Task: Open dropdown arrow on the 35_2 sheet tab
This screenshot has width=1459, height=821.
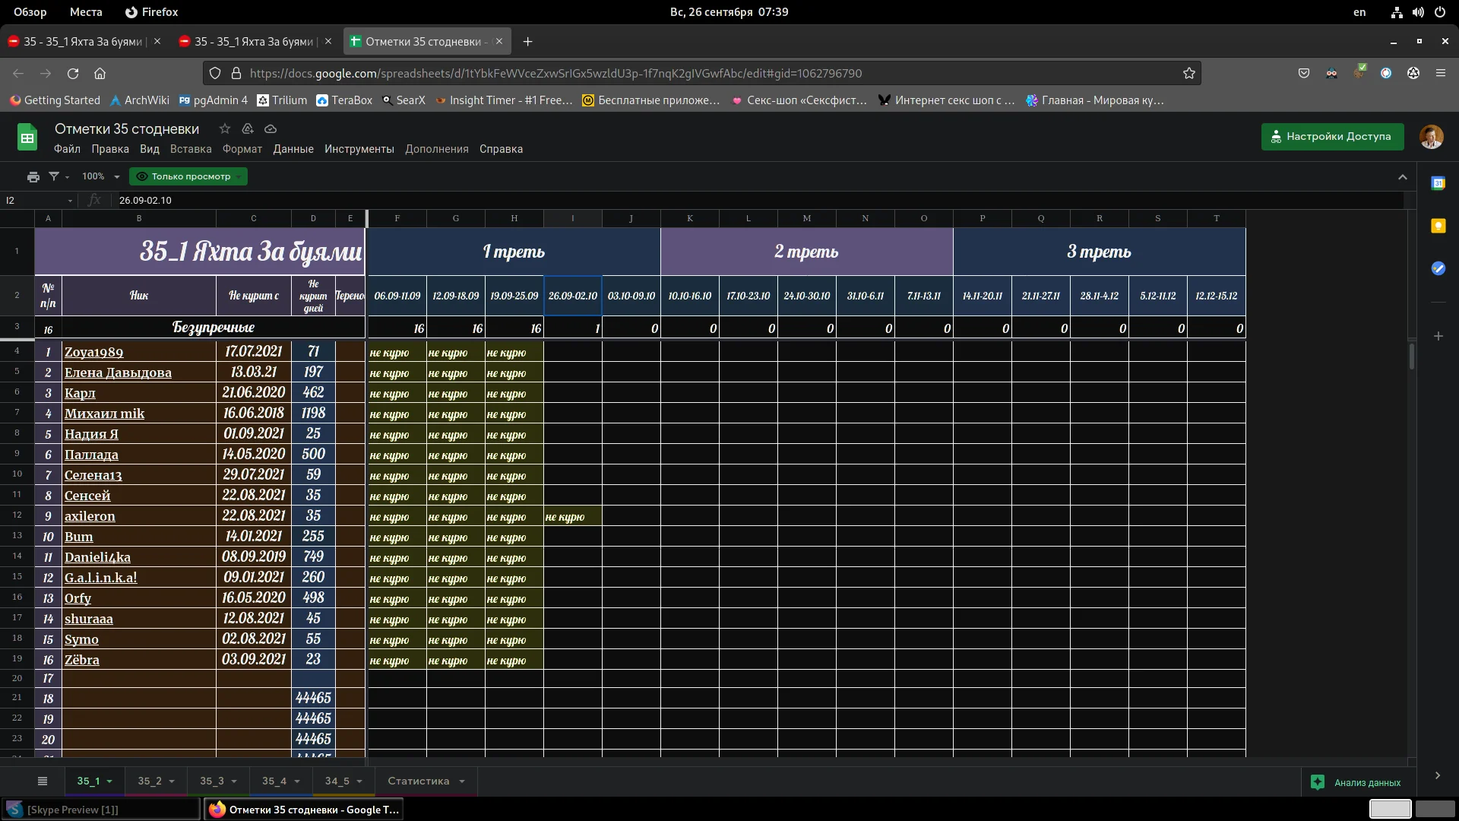Action: [172, 781]
